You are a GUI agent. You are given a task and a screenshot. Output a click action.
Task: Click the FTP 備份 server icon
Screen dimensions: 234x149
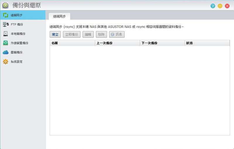point(6,24)
